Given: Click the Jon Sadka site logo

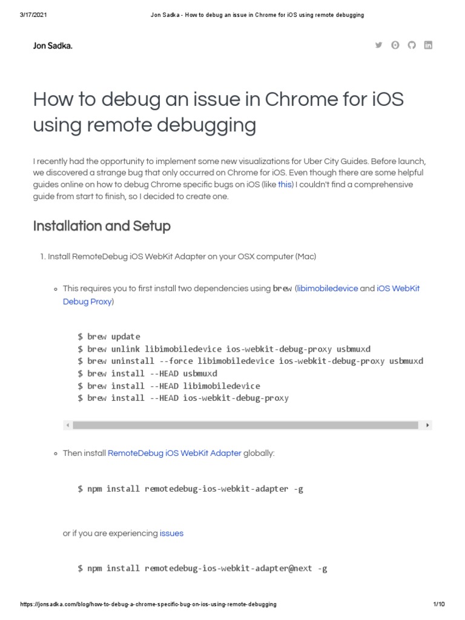Looking at the screenshot, I should click(53, 45).
